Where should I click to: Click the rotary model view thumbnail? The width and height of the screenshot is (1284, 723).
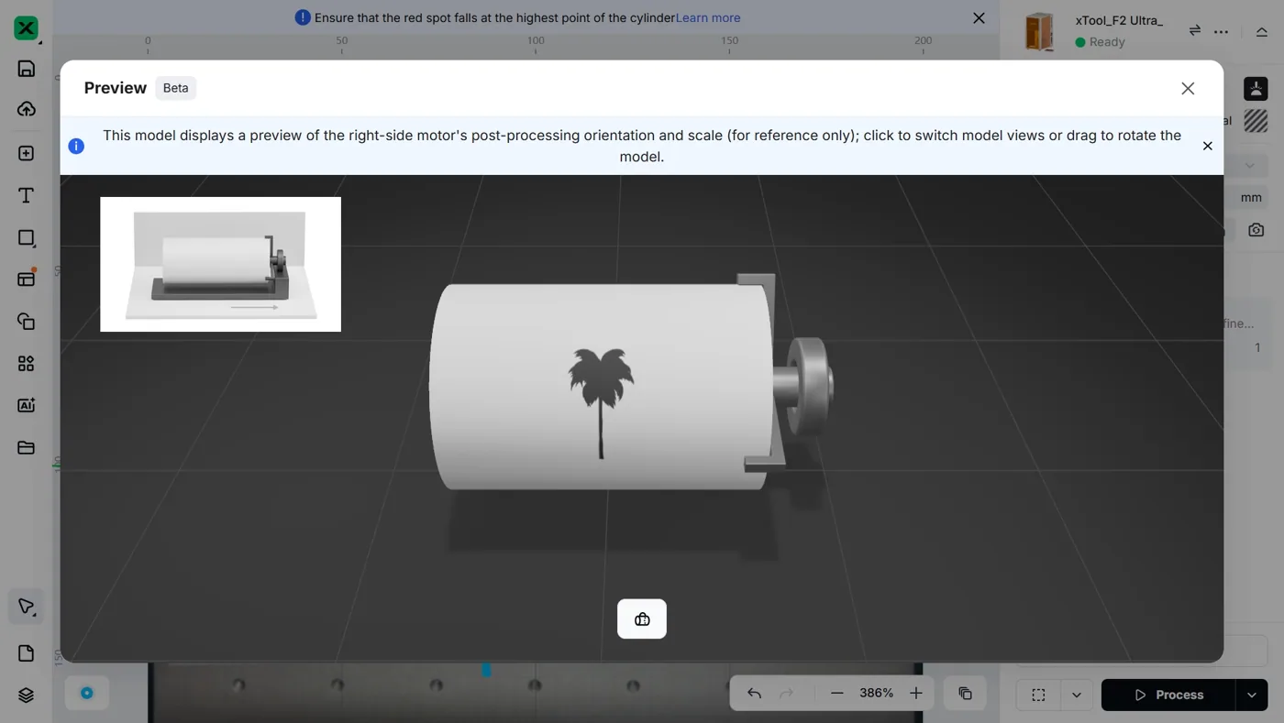tap(220, 264)
